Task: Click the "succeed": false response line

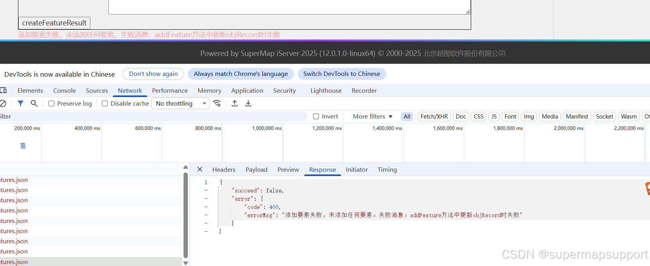Action: (257, 191)
